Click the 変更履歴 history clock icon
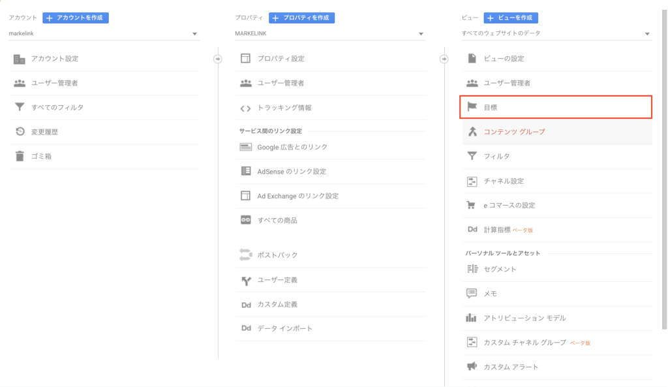668x387 pixels. tap(20, 132)
